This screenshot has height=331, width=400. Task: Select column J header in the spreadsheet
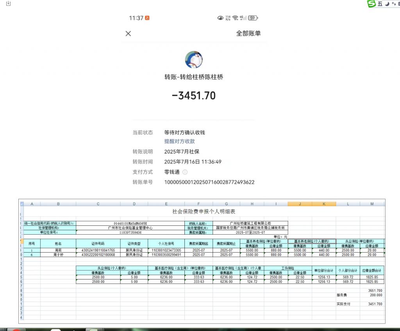tap(300, 204)
